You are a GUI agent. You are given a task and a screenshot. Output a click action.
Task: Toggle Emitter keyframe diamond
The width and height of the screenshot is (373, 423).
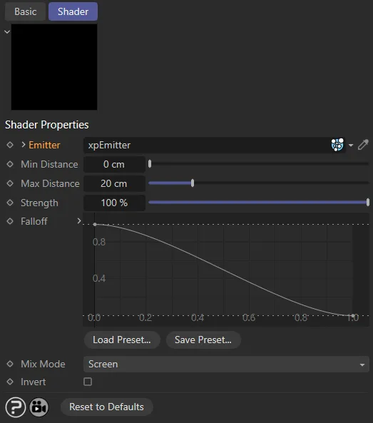(x=10, y=145)
